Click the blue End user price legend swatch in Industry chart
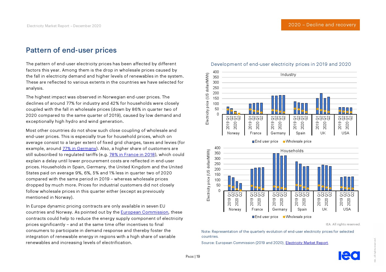Viewport: 386px width, 272px height. (x=253, y=141)
